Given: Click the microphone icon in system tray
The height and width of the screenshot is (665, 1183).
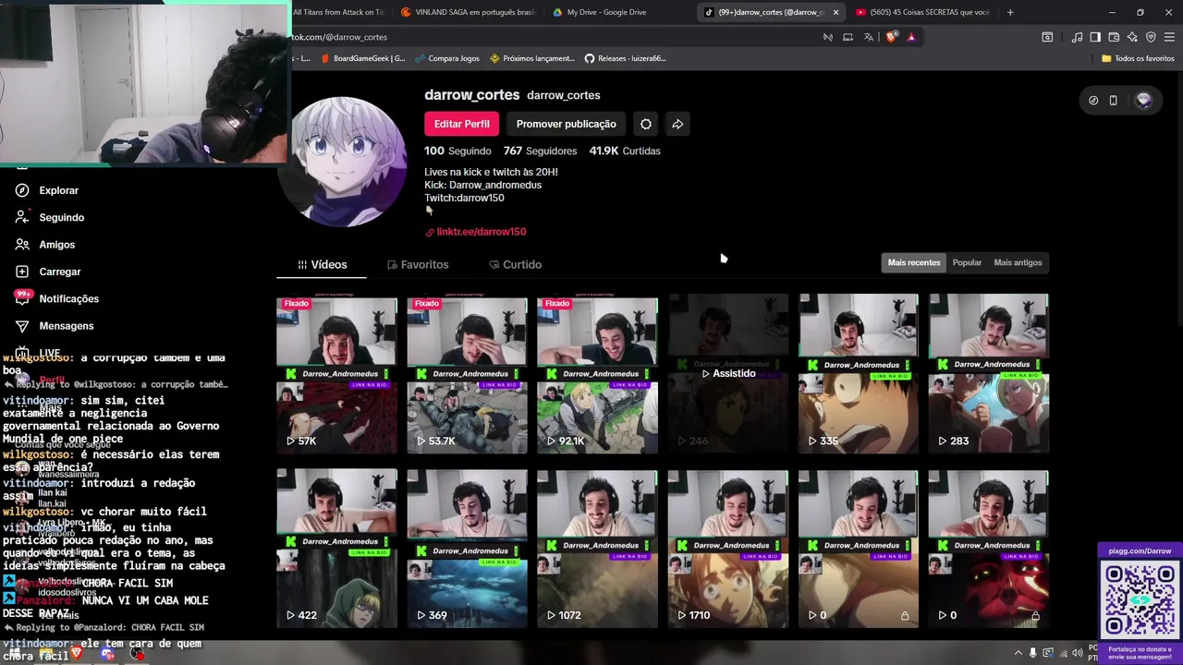Looking at the screenshot, I should [x=1033, y=653].
